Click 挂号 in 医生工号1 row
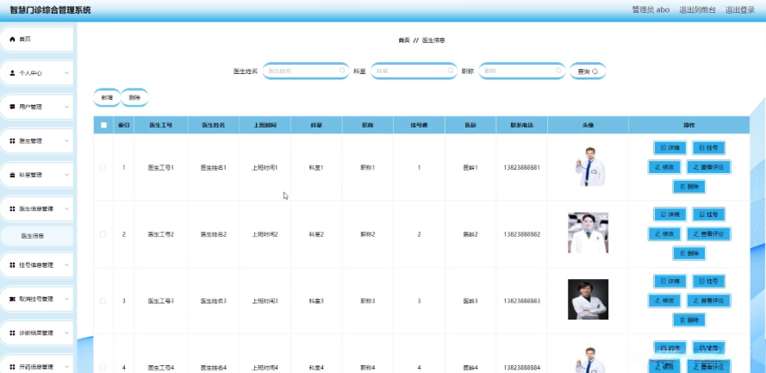 point(708,147)
